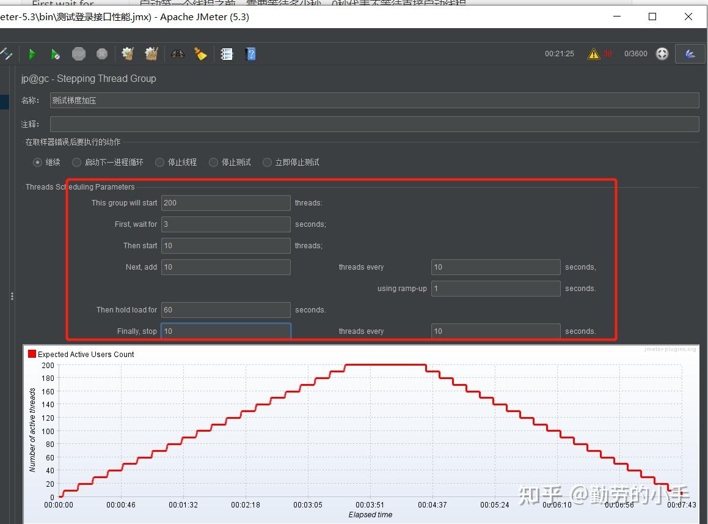Click the split pane divider handle dots

click(12, 297)
